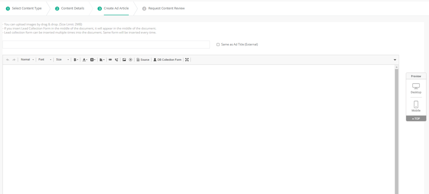Go to Select Content Type step
Image resolution: width=429 pixels, height=194 pixels.
point(24,8)
